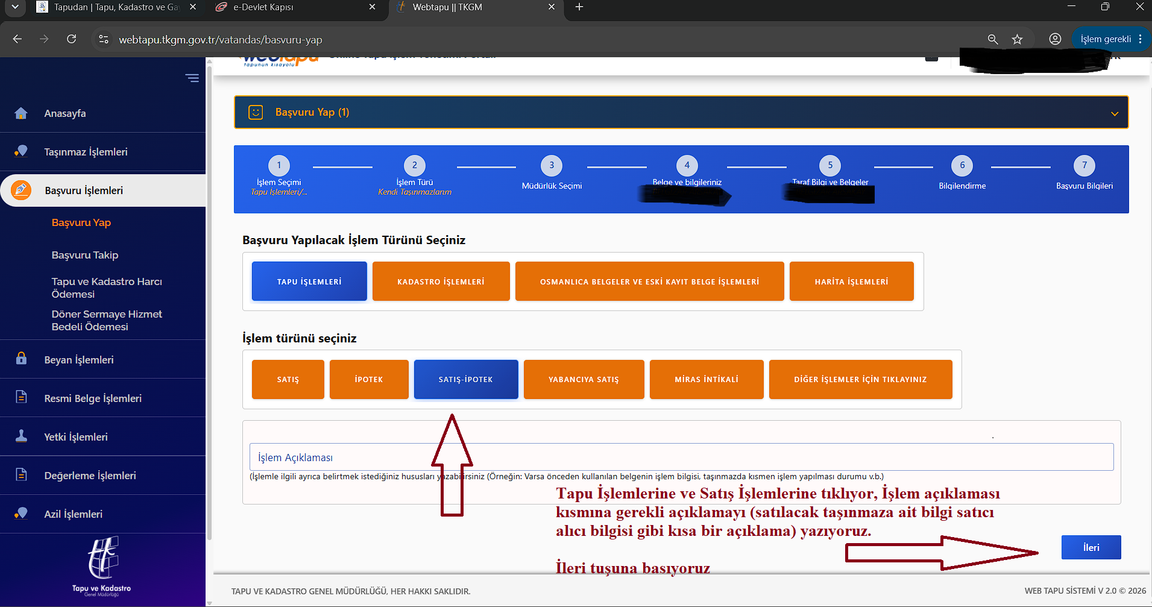Choose the MİRAS İNTİKALİ transaction type
1152x607 pixels.
(707, 379)
